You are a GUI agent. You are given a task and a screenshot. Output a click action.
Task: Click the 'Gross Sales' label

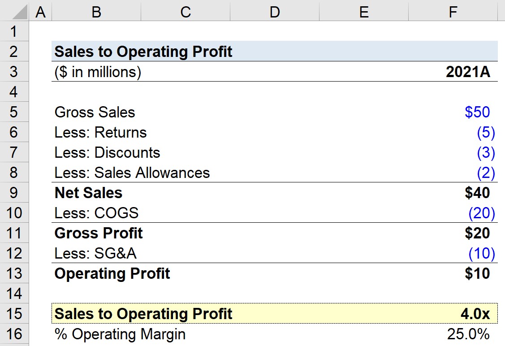pos(95,112)
